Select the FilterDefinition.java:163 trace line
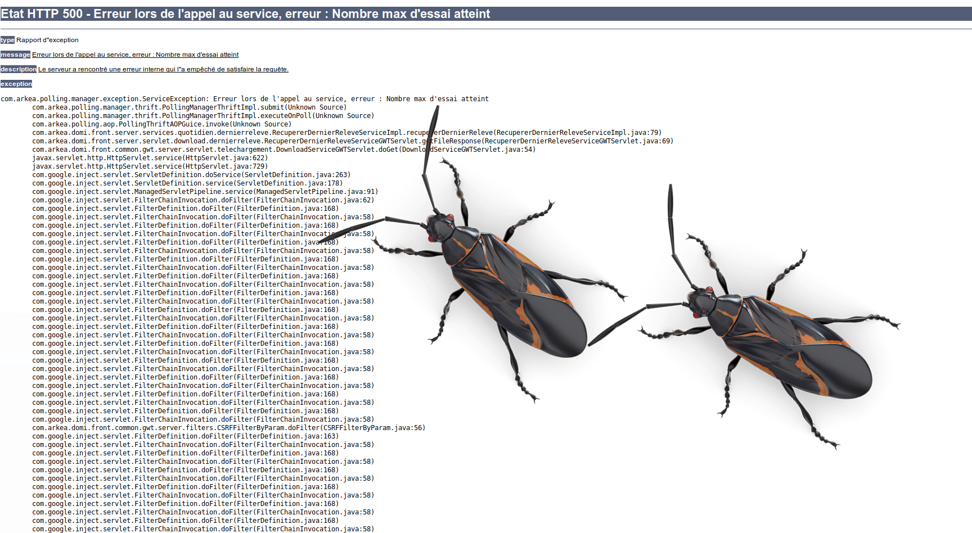This screenshot has width=972, height=533. (x=185, y=436)
